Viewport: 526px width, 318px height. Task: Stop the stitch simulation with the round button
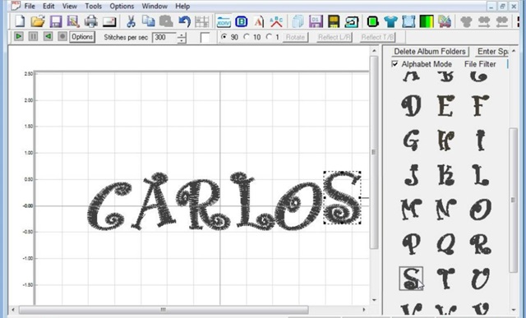pos(62,36)
